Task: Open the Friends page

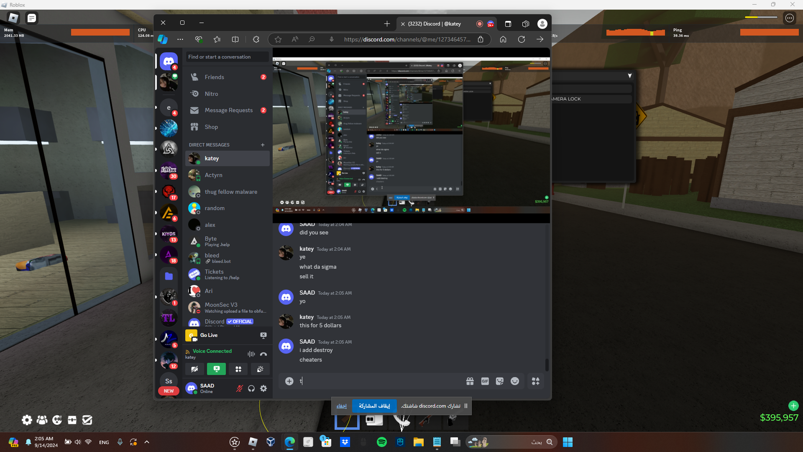Action: 228,77
